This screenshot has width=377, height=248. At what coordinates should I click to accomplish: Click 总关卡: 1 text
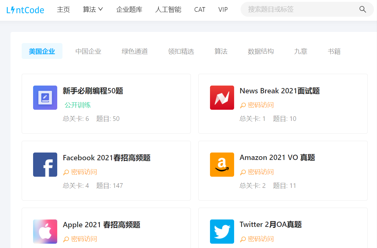click(253, 119)
